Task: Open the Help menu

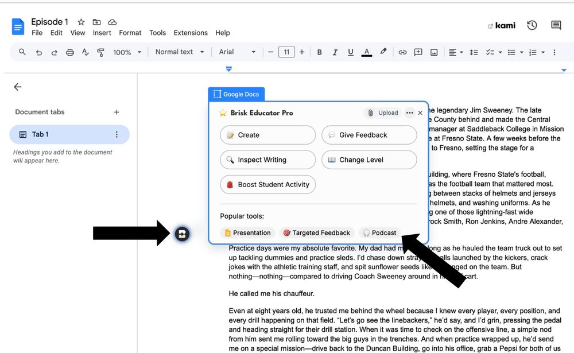Action: 223,33
